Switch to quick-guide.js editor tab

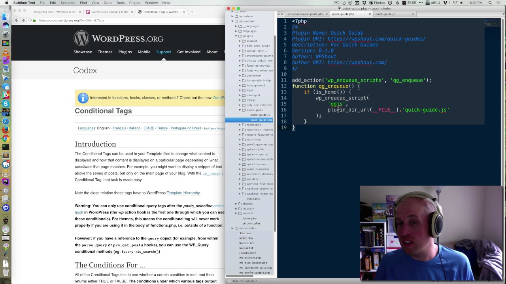pyautogui.click(x=385, y=14)
